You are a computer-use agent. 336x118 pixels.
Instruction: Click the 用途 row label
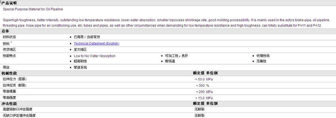click(x=6, y=67)
